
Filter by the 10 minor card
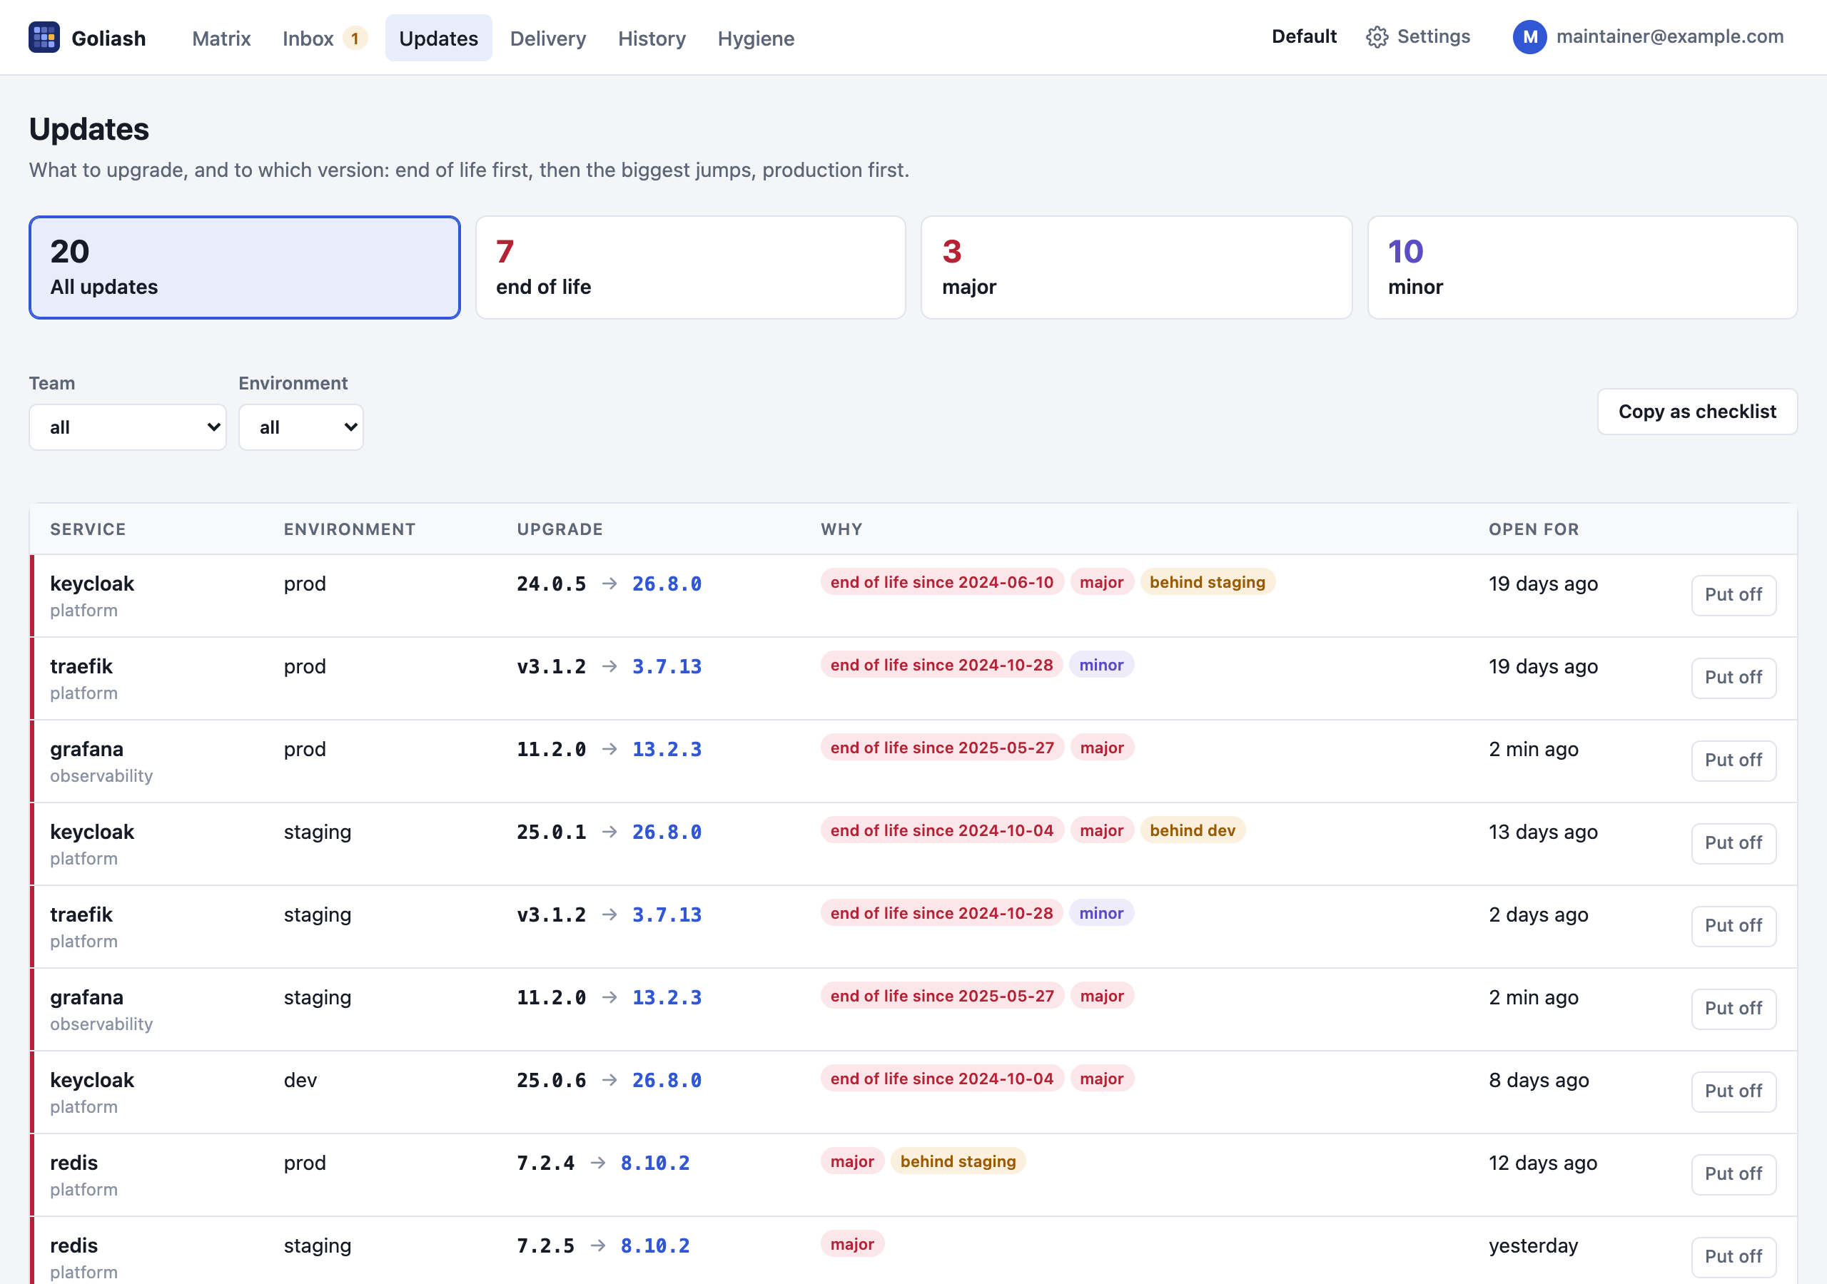click(1582, 267)
